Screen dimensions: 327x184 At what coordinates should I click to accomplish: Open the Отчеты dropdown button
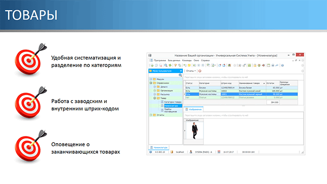tap(191, 71)
